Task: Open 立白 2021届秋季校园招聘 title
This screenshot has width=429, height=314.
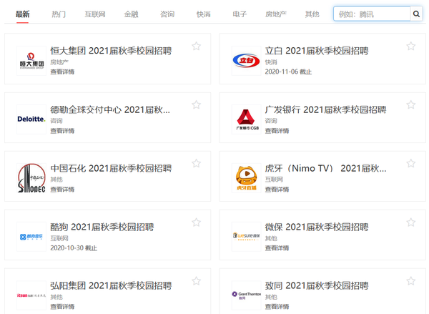Action: pyautogui.click(x=317, y=51)
